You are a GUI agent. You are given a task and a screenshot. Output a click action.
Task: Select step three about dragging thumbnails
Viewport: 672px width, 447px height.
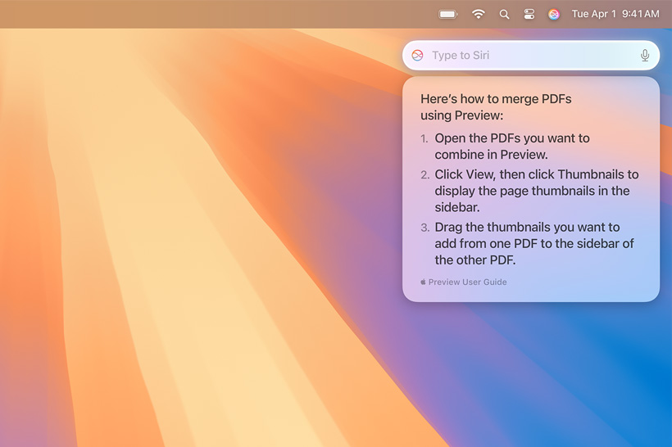tap(534, 243)
